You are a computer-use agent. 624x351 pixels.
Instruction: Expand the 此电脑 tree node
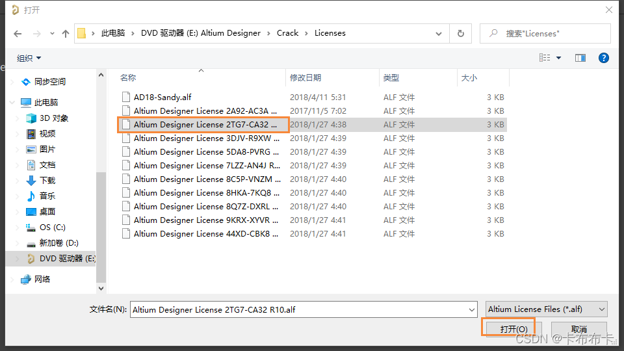pyautogui.click(x=12, y=103)
